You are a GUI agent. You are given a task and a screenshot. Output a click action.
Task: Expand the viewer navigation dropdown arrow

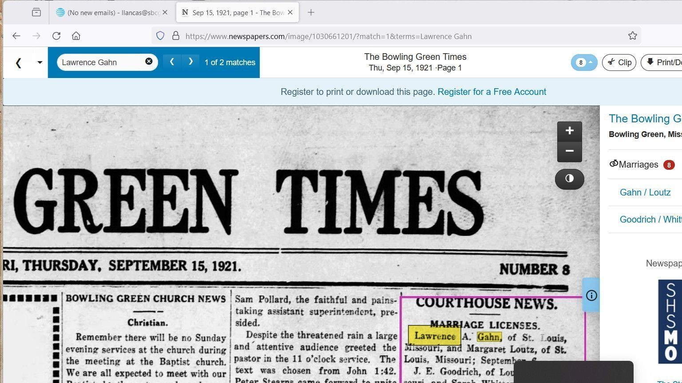coord(40,63)
